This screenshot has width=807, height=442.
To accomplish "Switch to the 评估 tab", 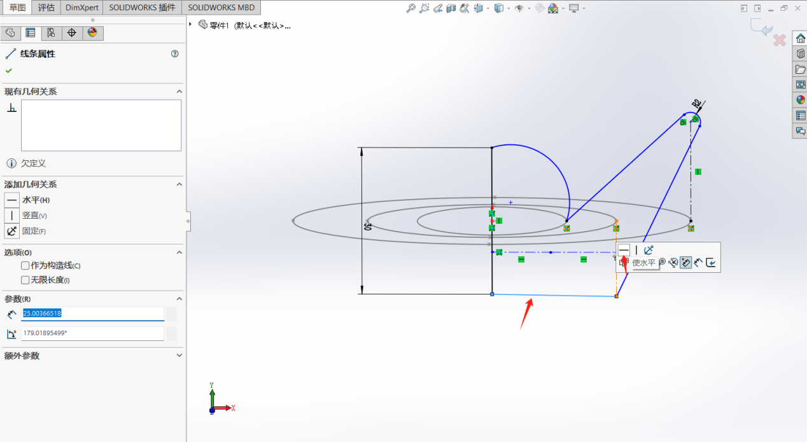I will [46, 8].
